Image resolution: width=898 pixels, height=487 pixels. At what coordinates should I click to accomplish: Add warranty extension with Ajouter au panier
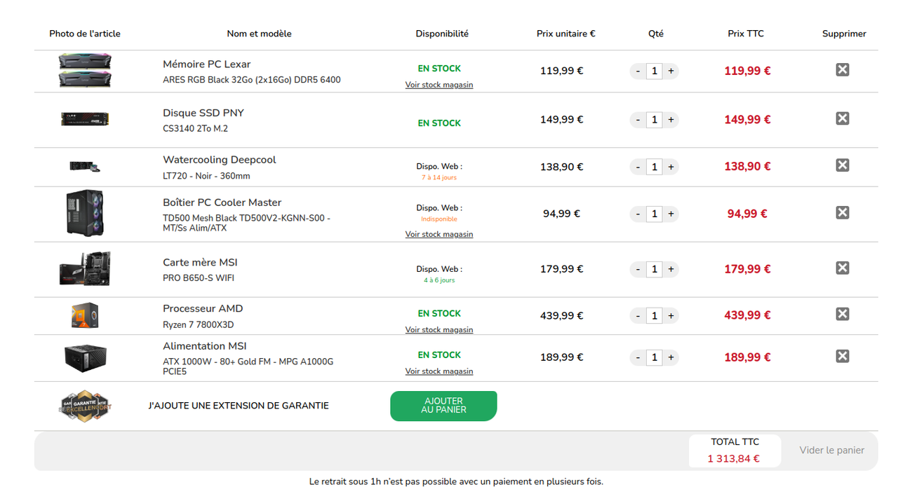click(443, 406)
